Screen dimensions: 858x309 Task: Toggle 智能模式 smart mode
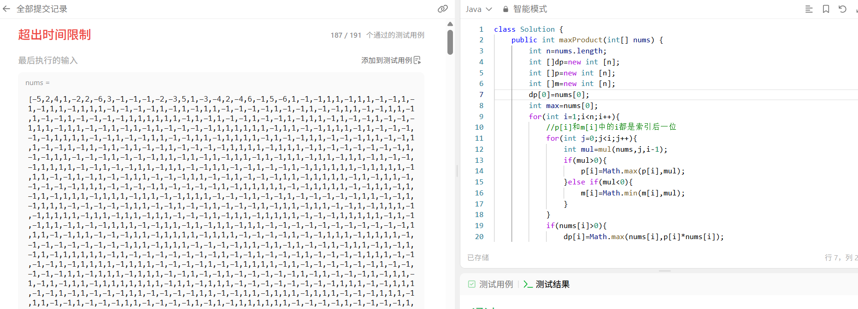[x=530, y=9]
